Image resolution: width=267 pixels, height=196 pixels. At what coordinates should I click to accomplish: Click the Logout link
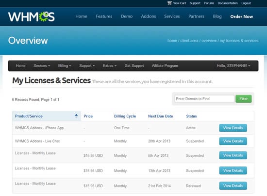(246, 3)
